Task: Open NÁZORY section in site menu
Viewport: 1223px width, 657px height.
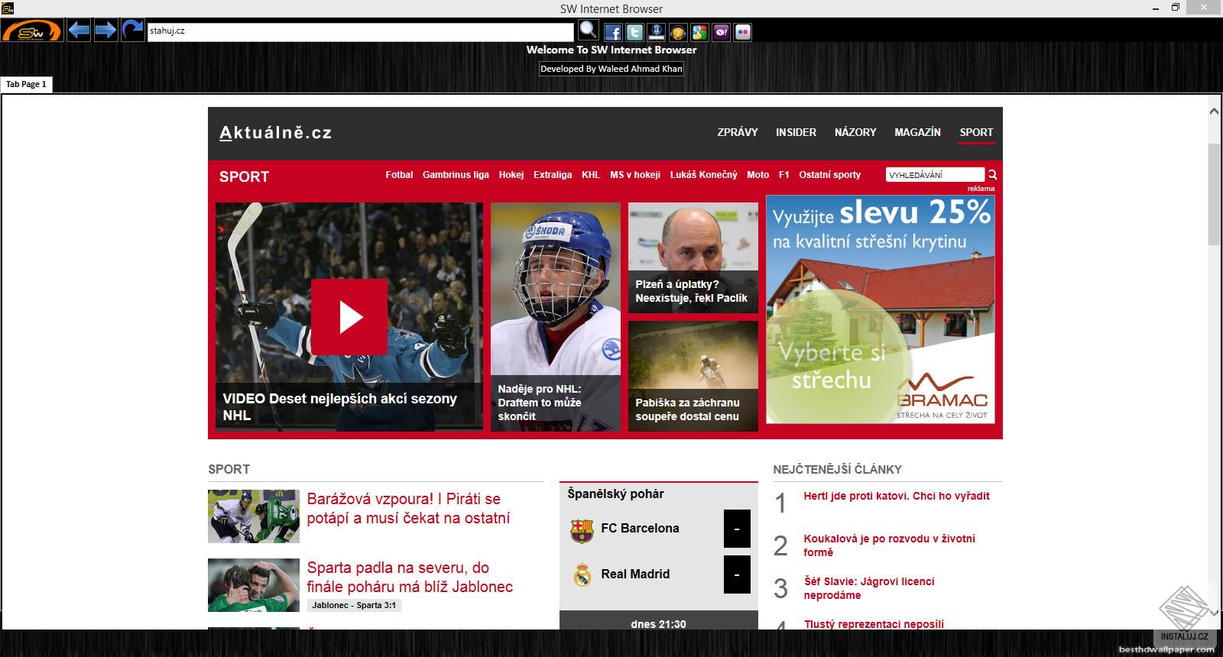Action: [855, 132]
